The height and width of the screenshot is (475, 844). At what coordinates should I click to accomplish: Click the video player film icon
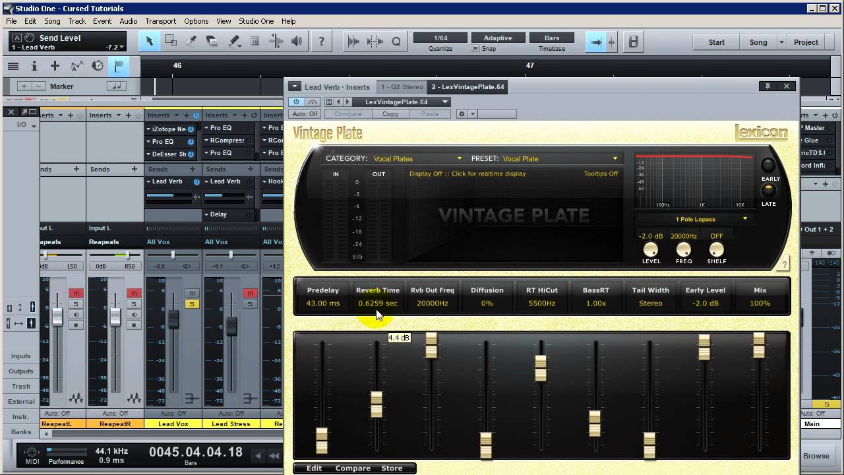(x=634, y=42)
